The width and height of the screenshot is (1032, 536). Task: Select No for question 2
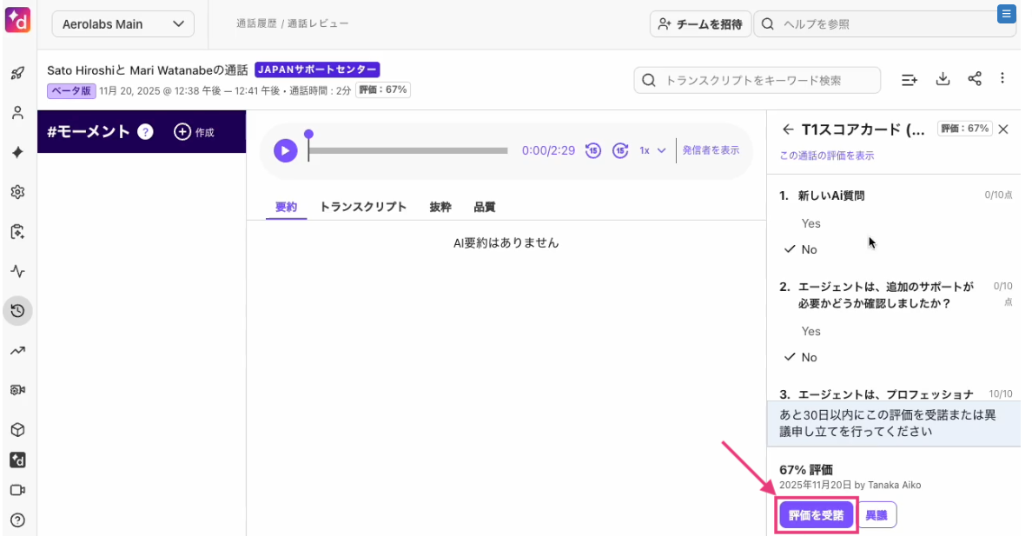(809, 358)
